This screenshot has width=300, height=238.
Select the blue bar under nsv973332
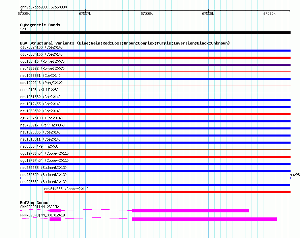click(155, 185)
